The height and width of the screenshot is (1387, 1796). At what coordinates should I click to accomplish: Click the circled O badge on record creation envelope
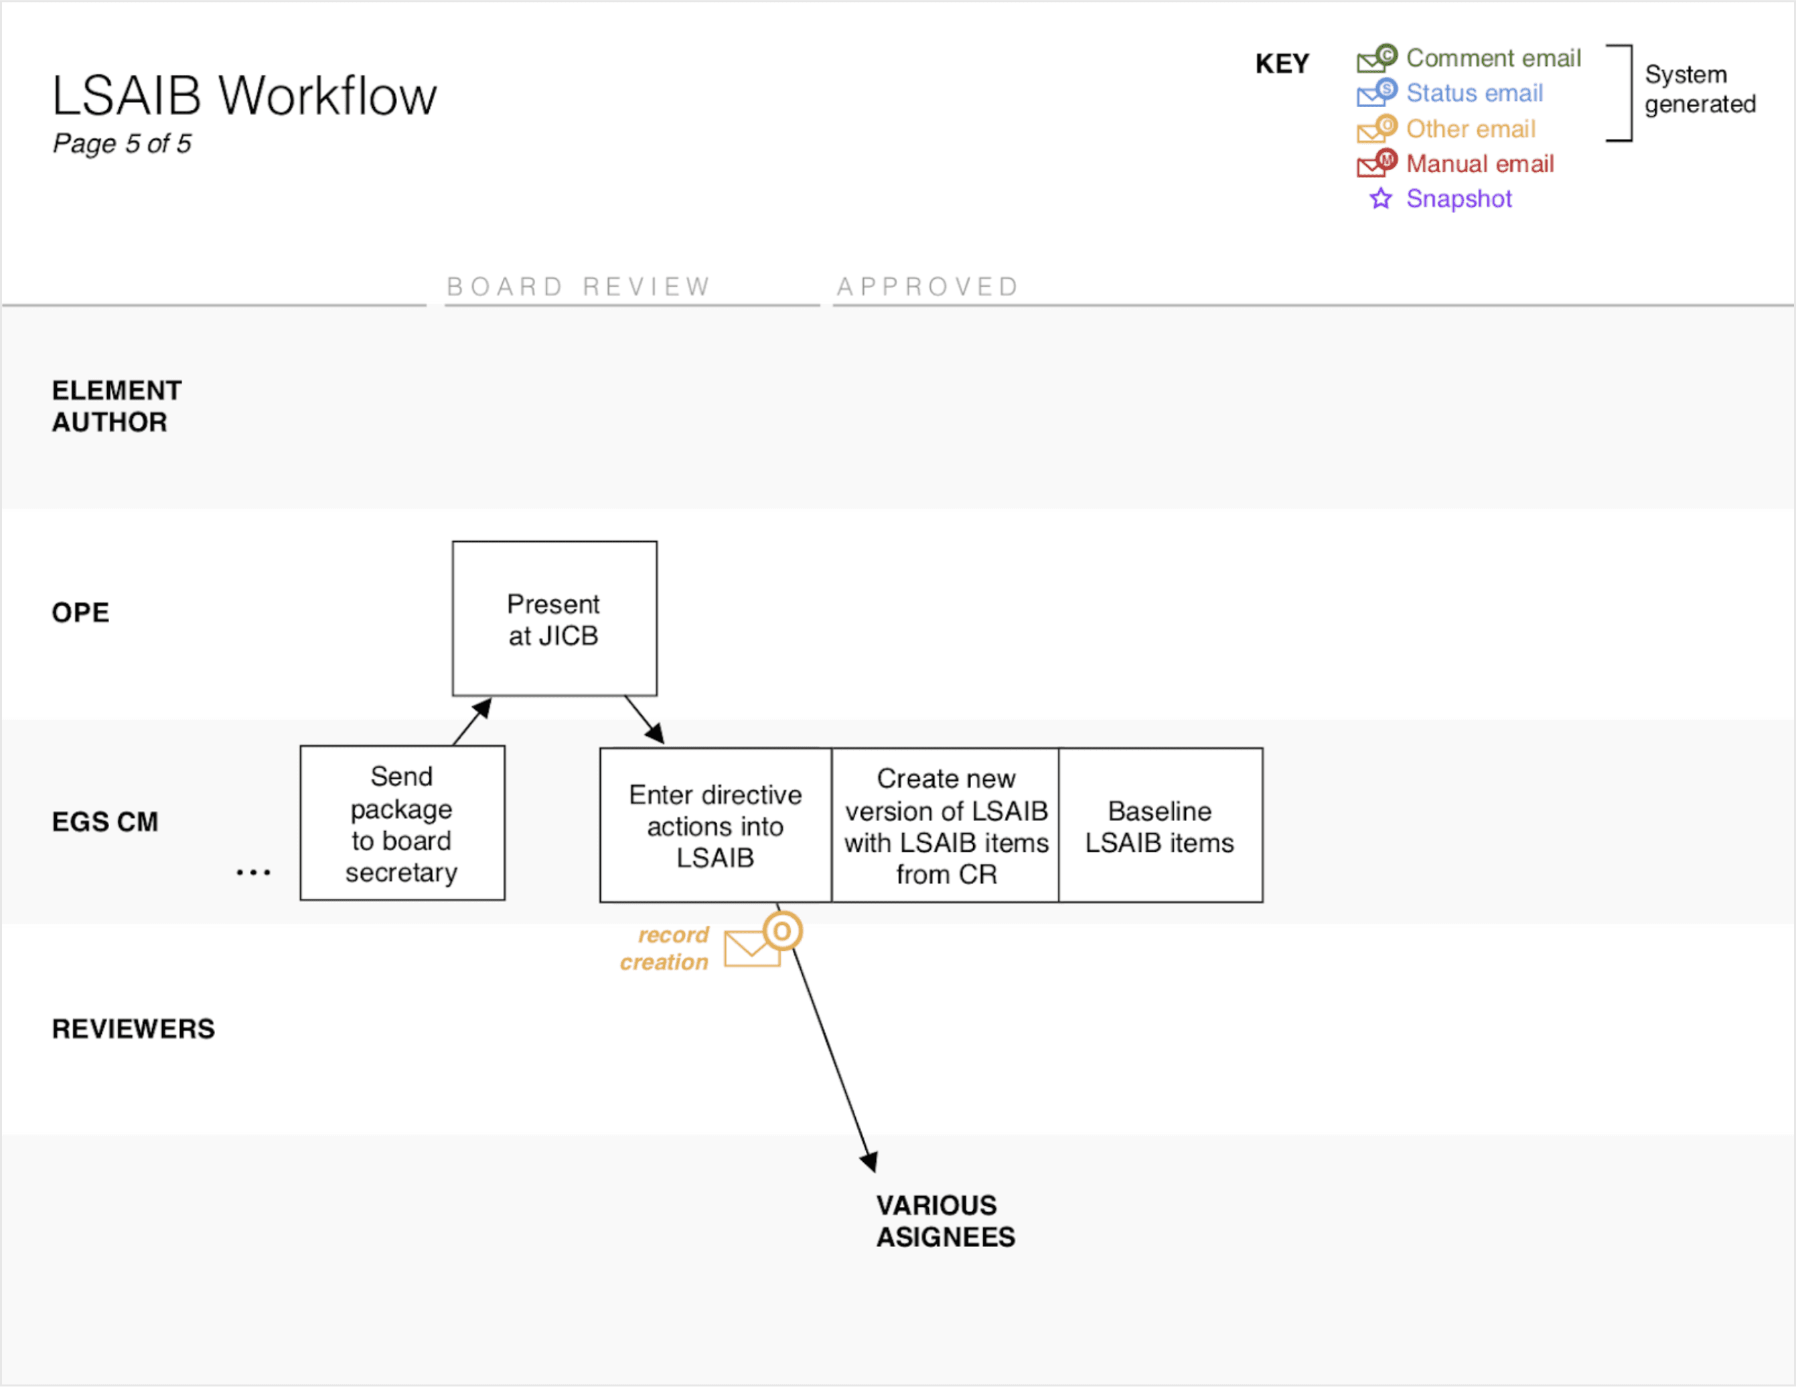point(781,931)
